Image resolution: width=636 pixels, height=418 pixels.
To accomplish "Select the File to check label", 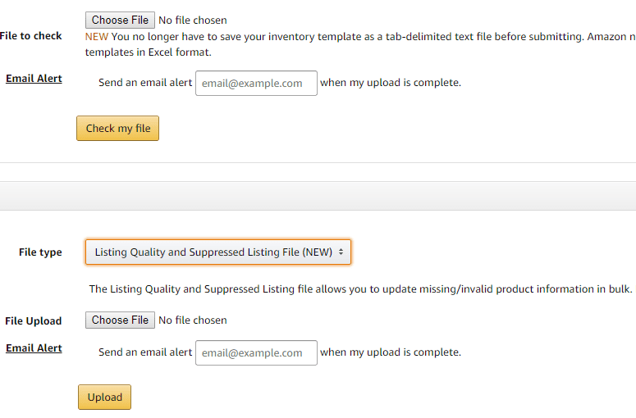I will [31, 36].
